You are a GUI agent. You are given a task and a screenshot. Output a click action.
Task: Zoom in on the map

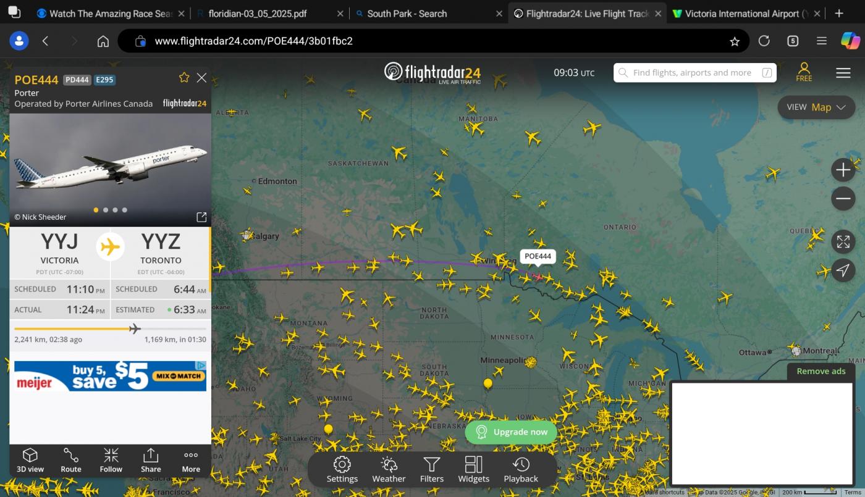point(843,170)
